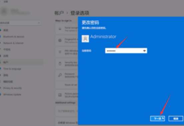The width and height of the screenshot is (184, 126).
Task: Open Windows Update in Settings sidebar
Action: [12, 95]
